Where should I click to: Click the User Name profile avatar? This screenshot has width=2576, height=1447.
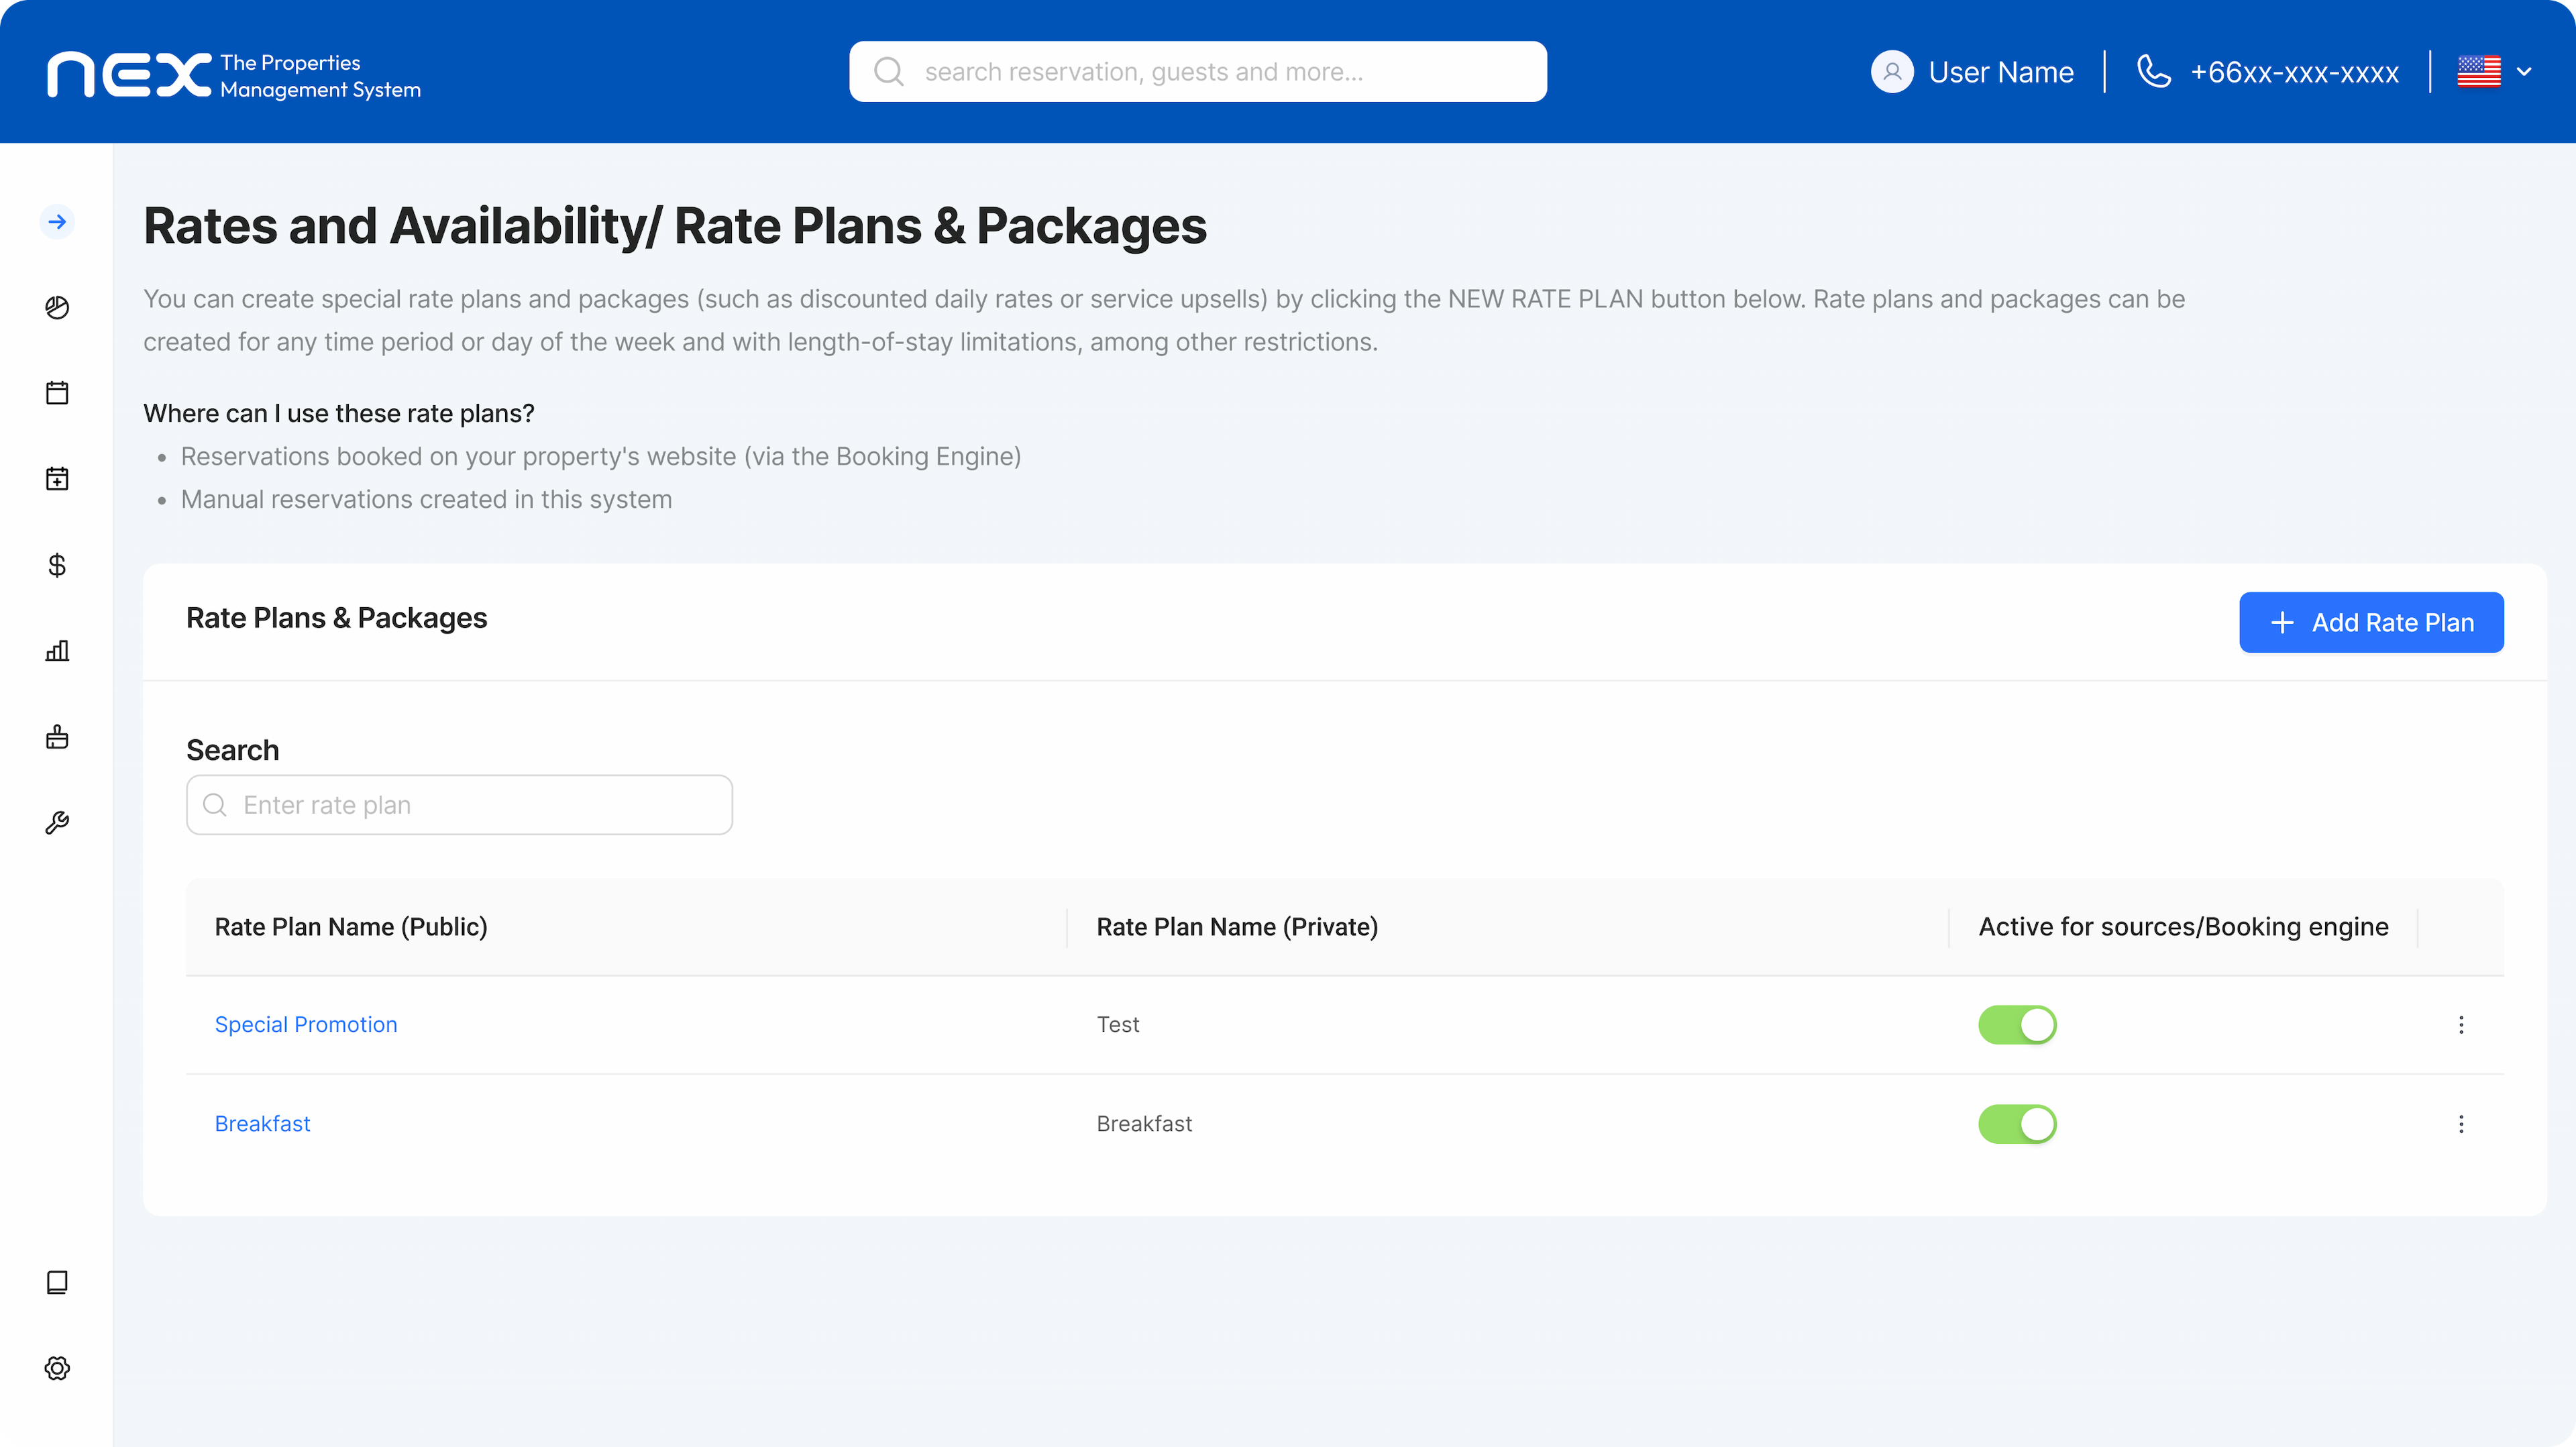(1892, 72)
